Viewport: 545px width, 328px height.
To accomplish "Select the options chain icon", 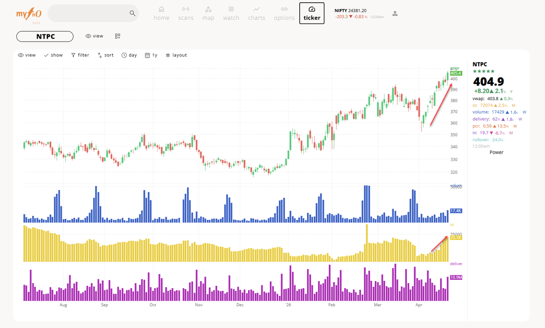I will (x=284, y=13).
